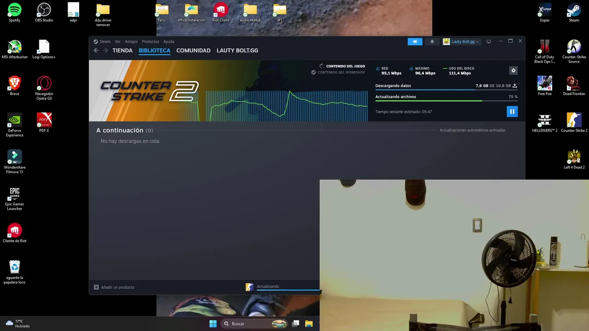
Task: Select GeForce Experience desktop icon
Action: (x=15, y=125)
